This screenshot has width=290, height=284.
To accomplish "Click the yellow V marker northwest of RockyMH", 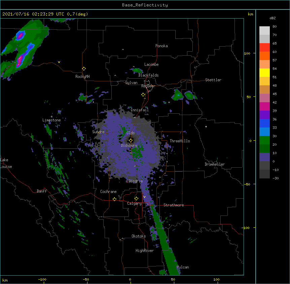I will 59,62.
